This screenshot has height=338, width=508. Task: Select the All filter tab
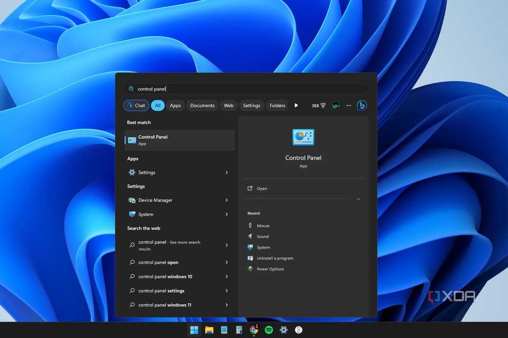click(158, 106)
